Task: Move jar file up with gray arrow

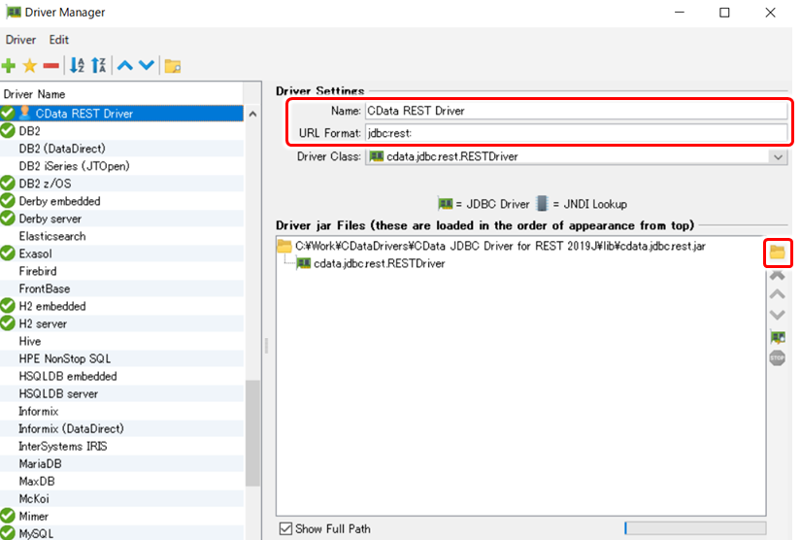Action: click(778, 294)
